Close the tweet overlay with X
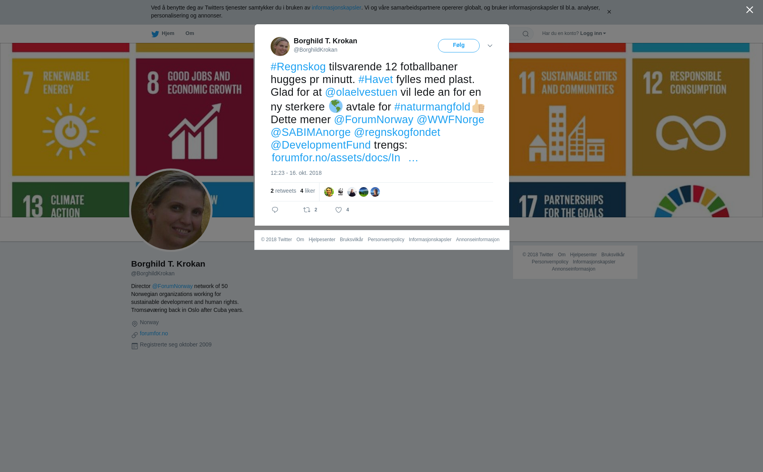 [x=749, y=10]
